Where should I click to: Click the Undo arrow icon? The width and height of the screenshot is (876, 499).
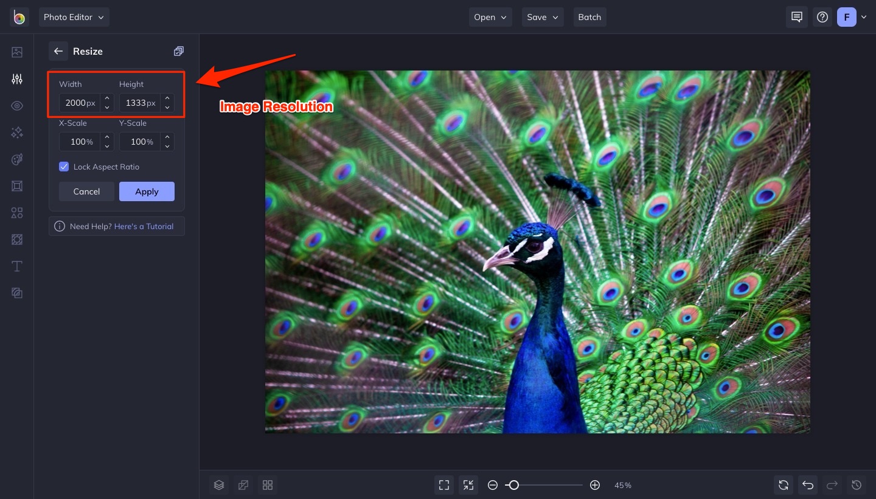point(808,485)
